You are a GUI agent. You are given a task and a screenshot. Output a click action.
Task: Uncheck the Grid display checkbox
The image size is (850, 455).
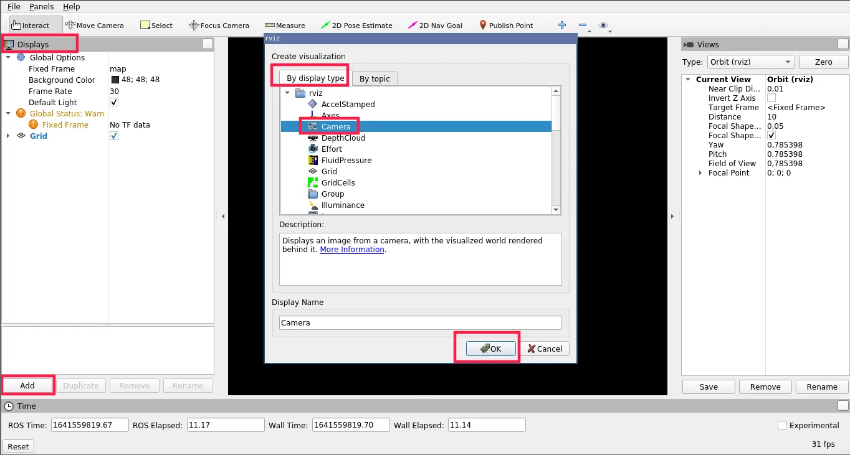coord(114,136)
